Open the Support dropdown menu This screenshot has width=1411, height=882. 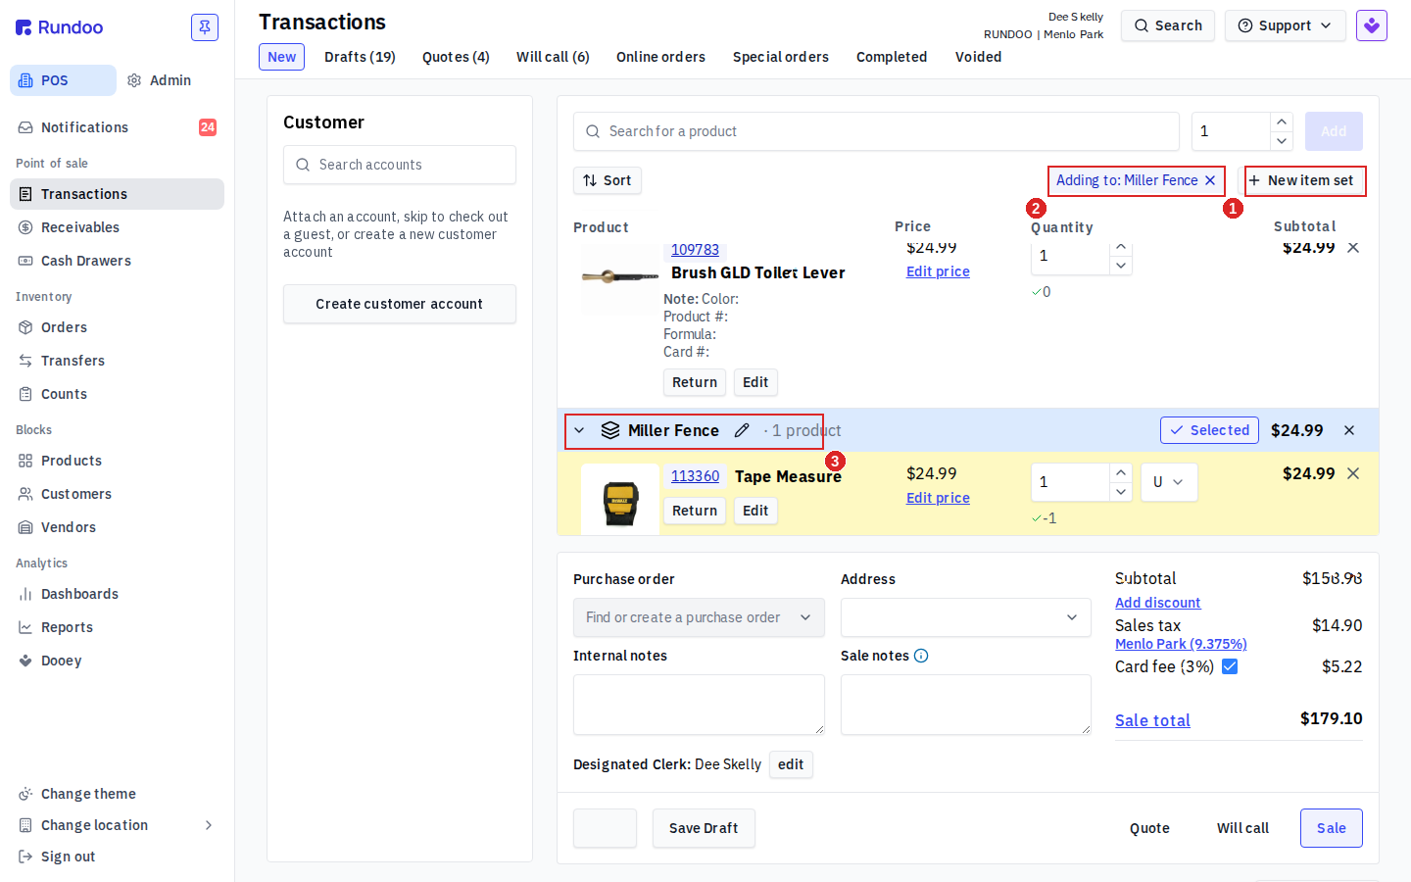(x=1285, y=25)
